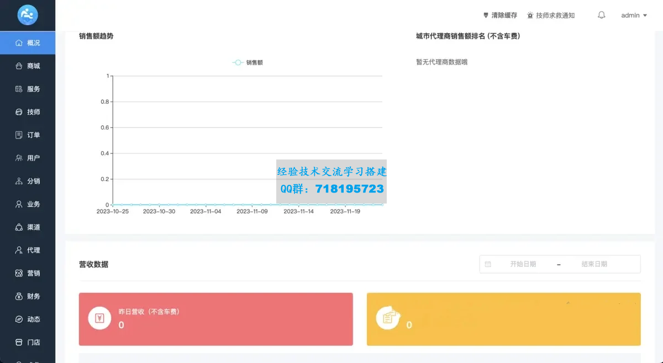Click the 门店 store icon
The width and height of the screenshot is (663, 363).
pyautogui.click(x=19, y=342)
